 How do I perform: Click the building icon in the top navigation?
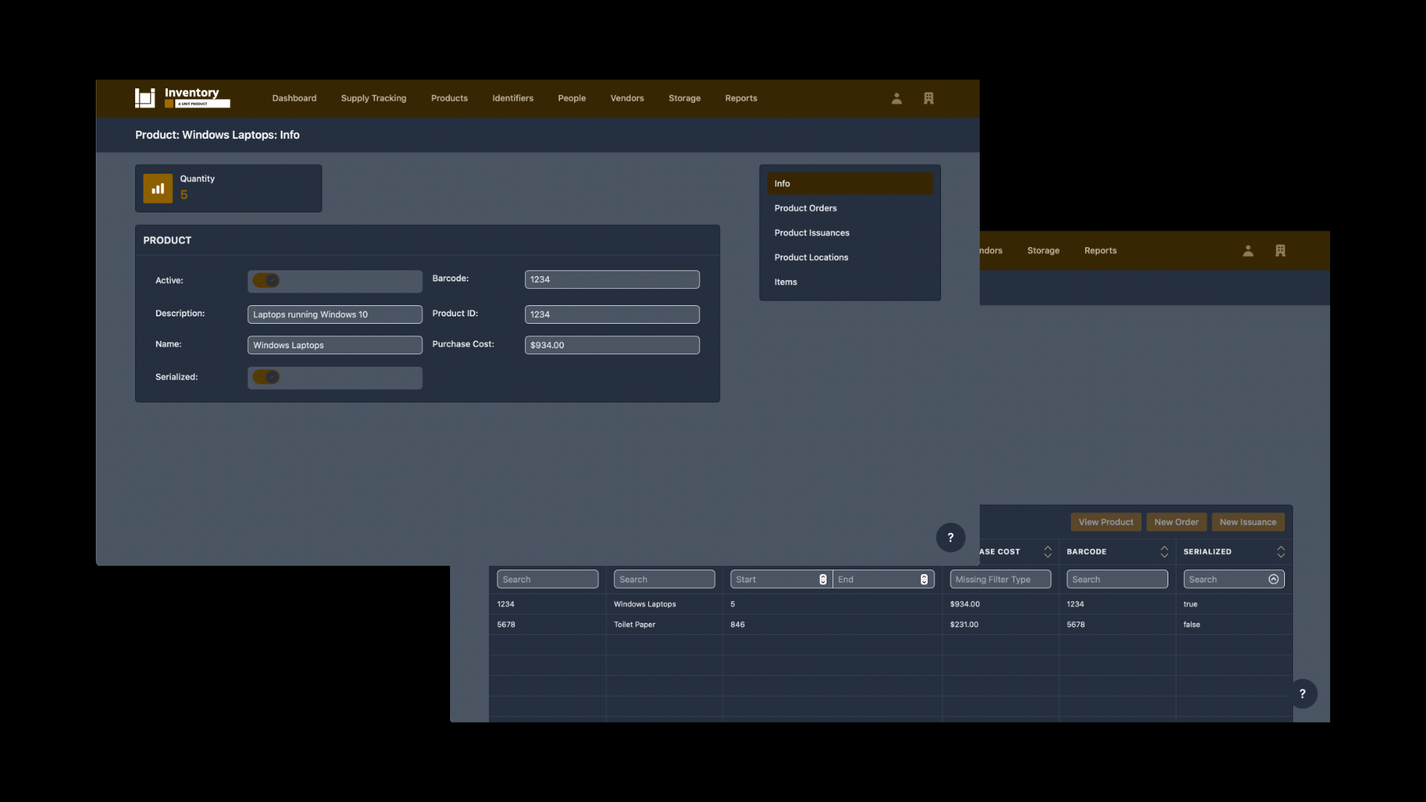pos(928,98)
